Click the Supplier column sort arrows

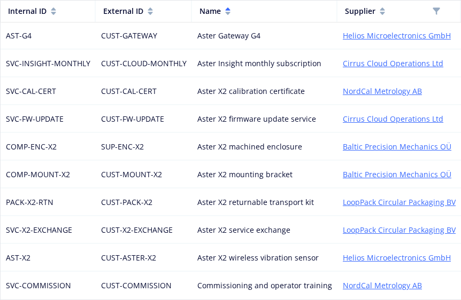382,11
